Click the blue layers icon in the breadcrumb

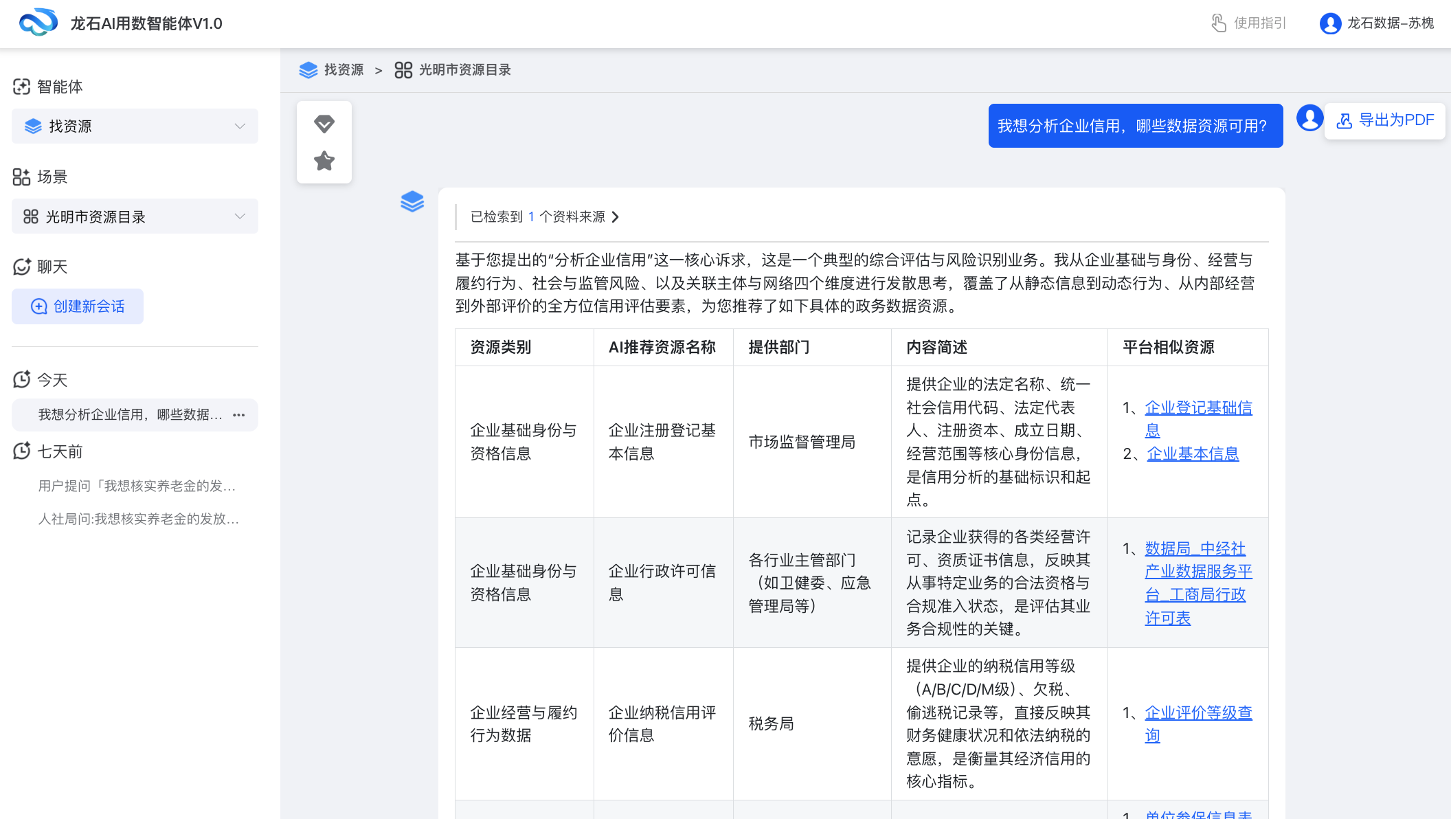[308, 69]
